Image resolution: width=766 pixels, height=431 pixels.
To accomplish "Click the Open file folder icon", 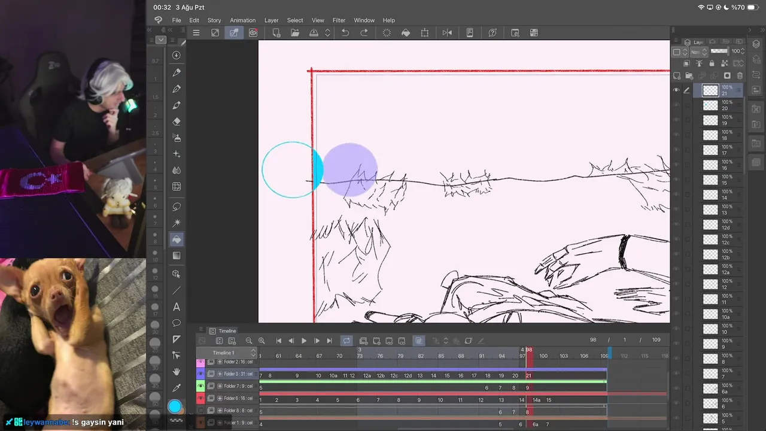I will pyautogui.click(x=295, y=33).
